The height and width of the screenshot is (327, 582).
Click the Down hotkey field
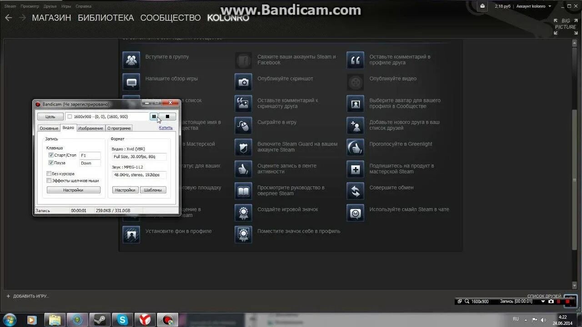[90, 163]
